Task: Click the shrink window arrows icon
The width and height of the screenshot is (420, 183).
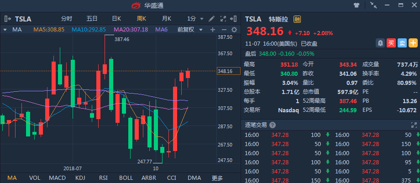Action: (373, 5)
